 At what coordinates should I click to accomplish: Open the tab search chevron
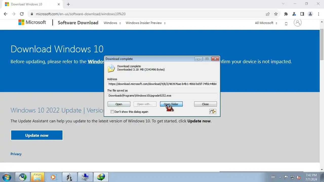coord(283,4)
